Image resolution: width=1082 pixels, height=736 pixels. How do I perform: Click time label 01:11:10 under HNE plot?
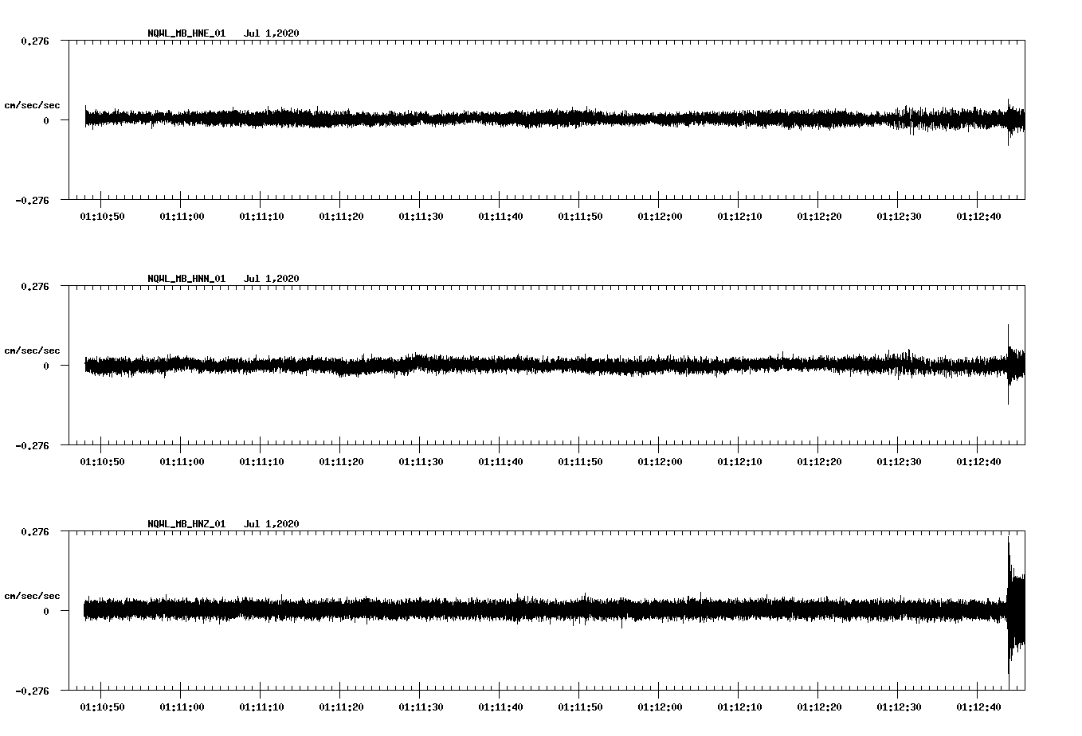click(261, 217)
